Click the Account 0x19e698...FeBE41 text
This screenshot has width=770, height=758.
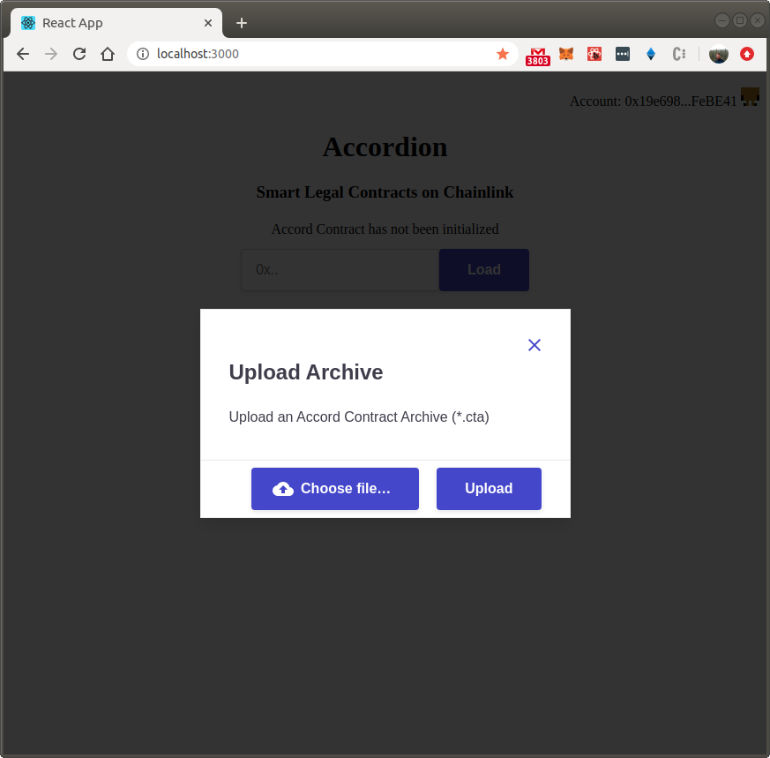[653, 101]
